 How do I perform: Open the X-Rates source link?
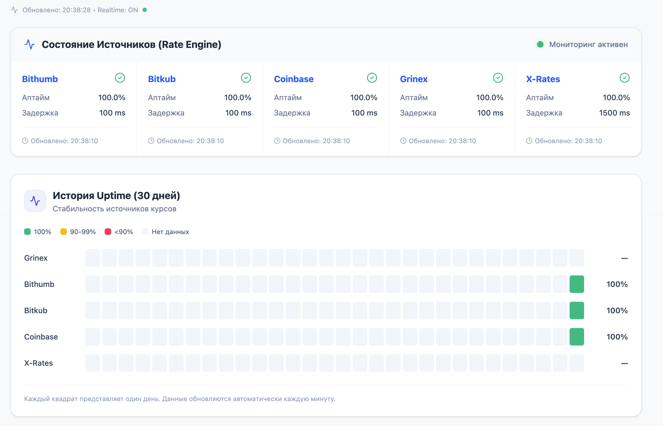click(543, 79)
